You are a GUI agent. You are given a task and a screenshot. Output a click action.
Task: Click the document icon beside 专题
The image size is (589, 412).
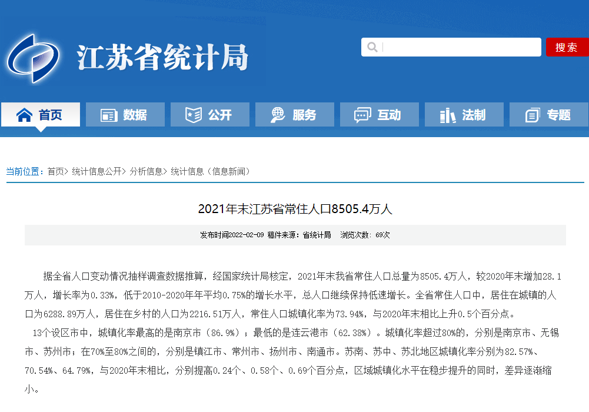pos(531,114)
